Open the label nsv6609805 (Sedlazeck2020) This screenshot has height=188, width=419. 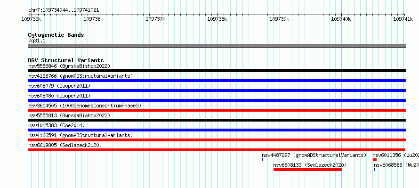click(65, 145)
